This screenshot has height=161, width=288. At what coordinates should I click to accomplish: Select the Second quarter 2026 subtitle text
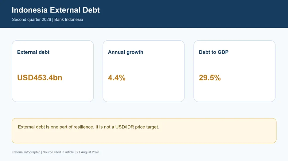[31, 20]
